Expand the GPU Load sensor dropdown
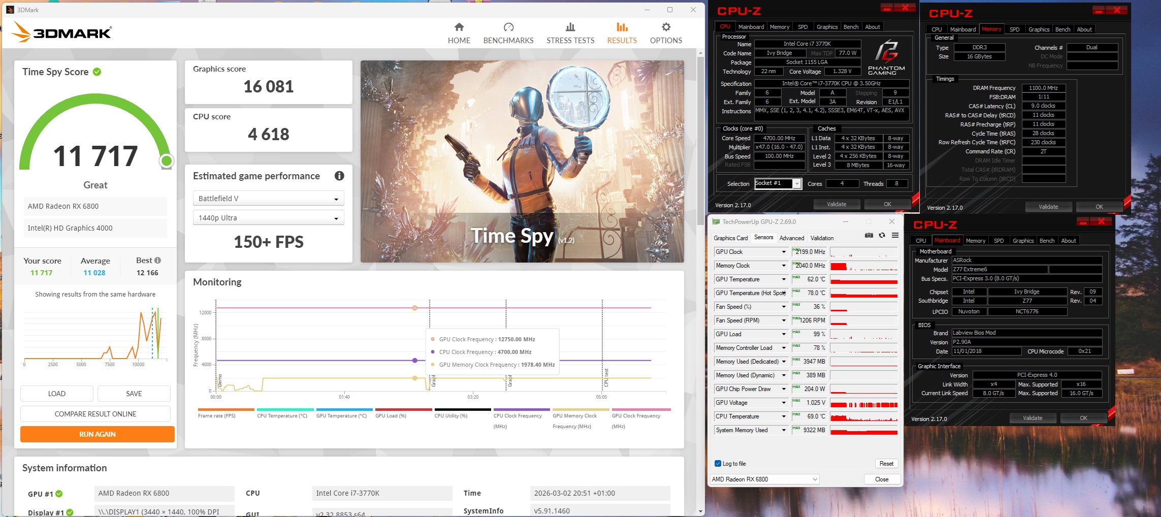Screen dimensions: 1161x517 pos(784,334)
